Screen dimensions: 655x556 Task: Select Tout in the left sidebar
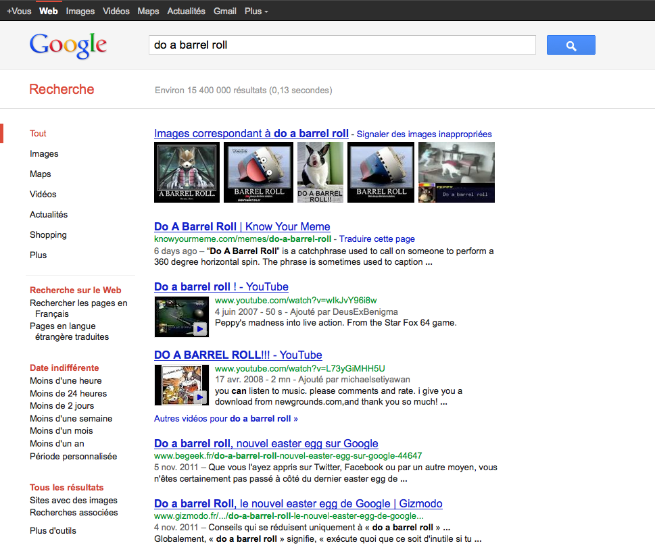(38, 134)
